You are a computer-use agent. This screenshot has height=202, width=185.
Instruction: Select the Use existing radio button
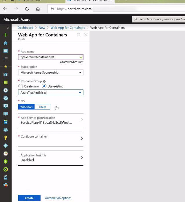pyautogui.click(x=44, y=86)
